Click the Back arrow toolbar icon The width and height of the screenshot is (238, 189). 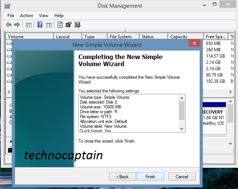(9, 25)
